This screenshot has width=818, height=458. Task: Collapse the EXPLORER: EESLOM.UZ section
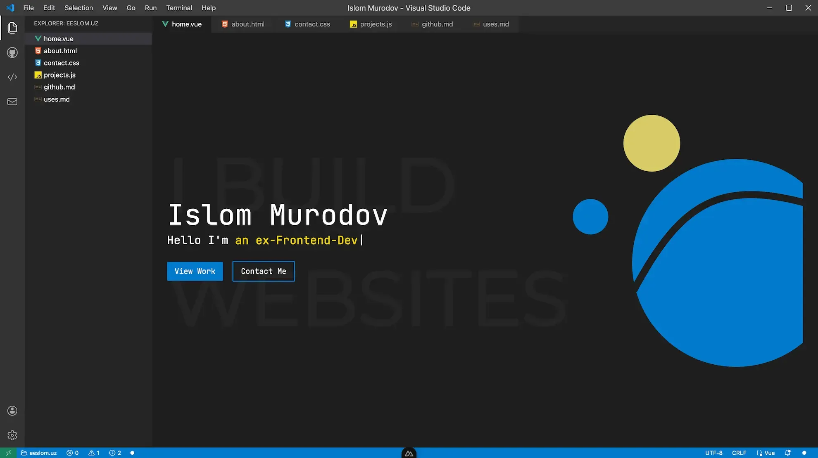pos(66,24)
